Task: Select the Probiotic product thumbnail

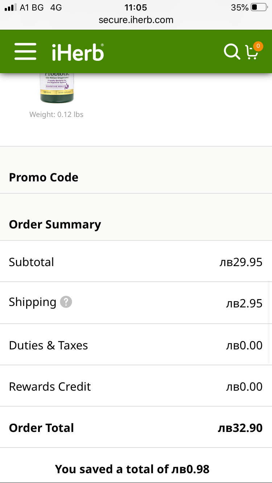Action: pyautogui.click(x=57, y=88)
